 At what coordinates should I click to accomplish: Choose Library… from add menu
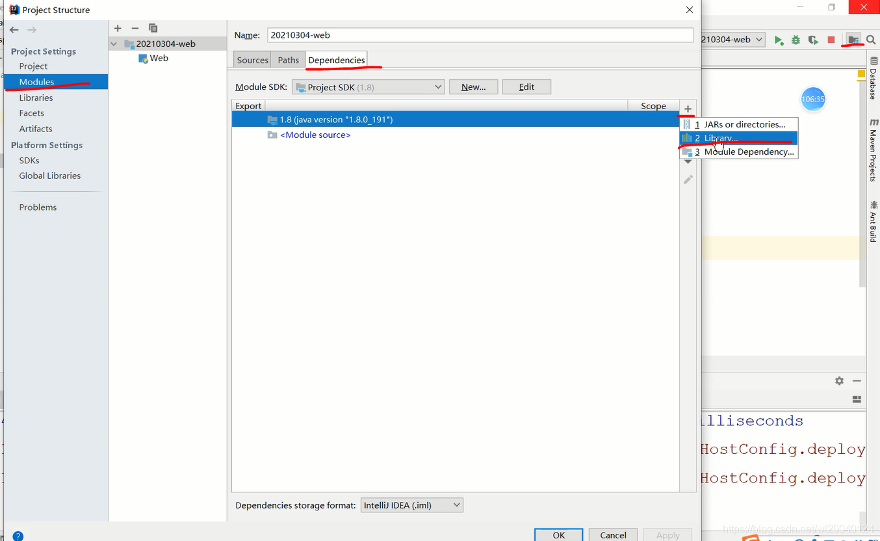[x=739, y=138]
